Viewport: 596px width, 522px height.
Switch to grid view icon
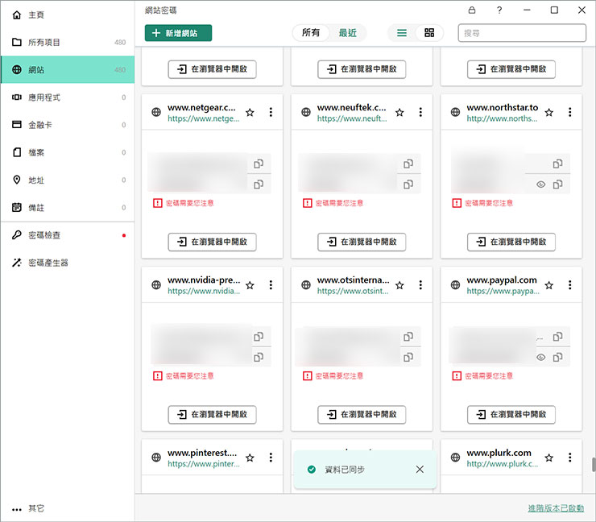429,33
